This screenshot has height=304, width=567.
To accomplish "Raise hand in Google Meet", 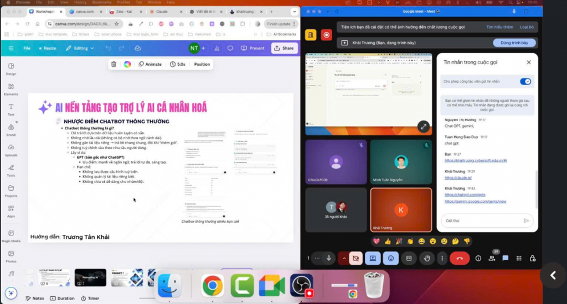I will point(426,258).
